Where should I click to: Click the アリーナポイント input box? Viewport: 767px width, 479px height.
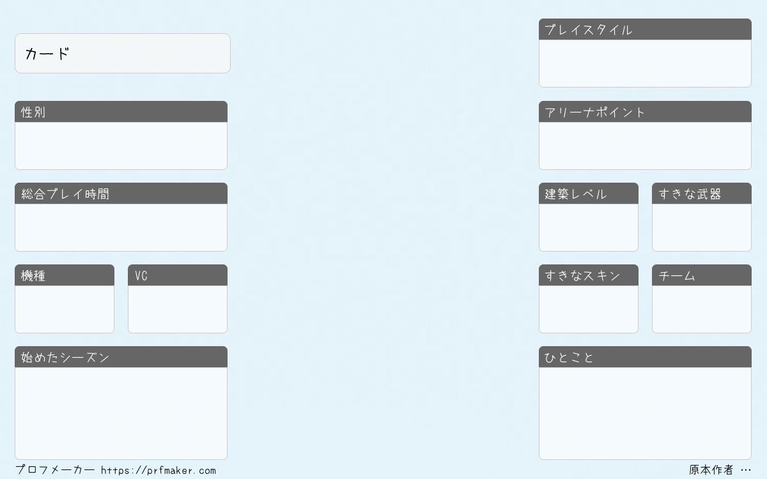[x=645, y=146]
